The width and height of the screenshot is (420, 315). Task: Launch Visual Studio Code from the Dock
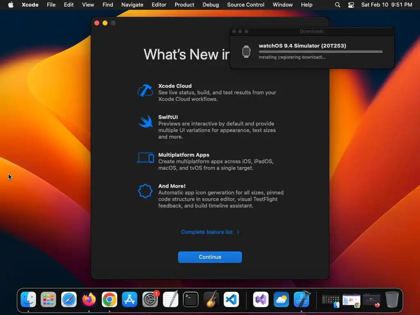point(231,299)
